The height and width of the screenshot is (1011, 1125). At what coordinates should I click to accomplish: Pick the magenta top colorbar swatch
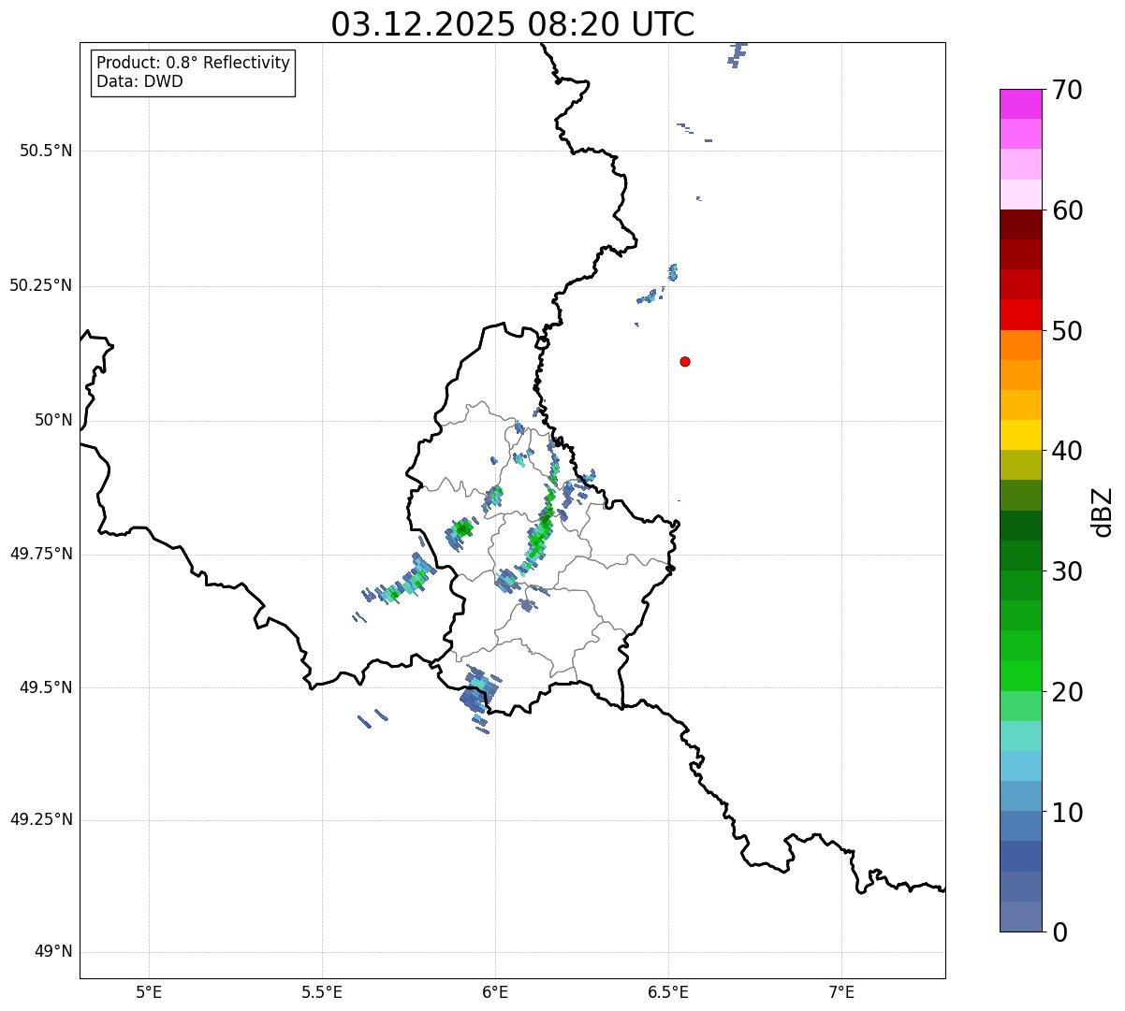pos(1021,104)
